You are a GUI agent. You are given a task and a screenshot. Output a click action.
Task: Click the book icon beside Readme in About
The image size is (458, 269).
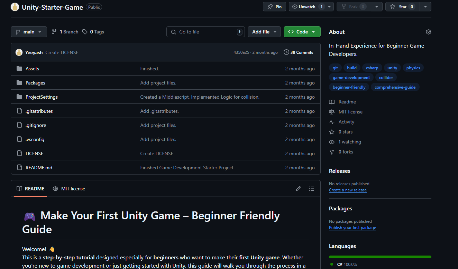[332, 102]
